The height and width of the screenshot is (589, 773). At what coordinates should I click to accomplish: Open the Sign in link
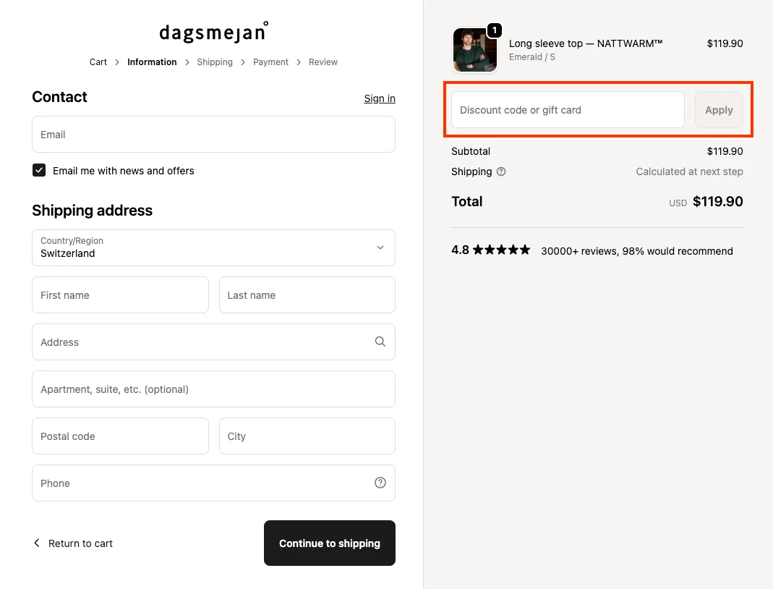[379, 98]
